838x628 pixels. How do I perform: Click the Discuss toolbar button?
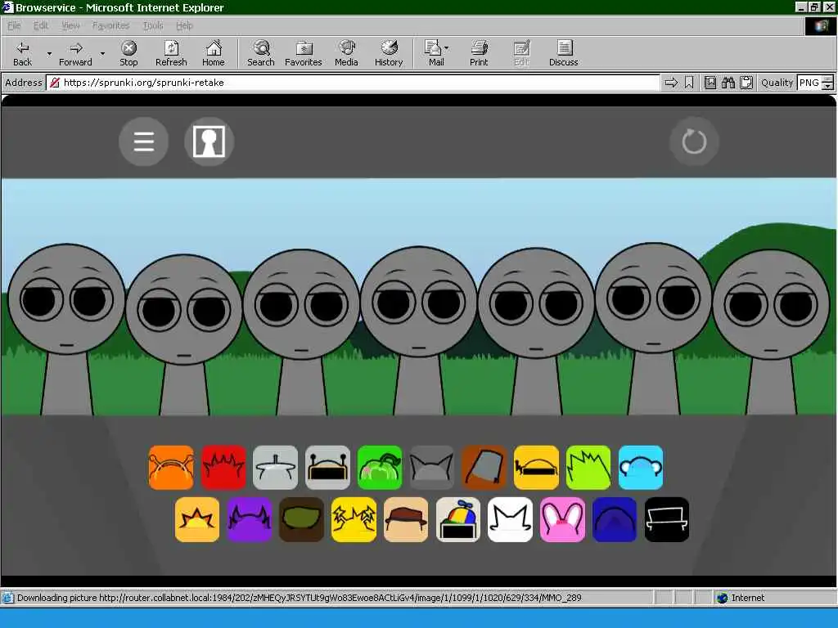(563, 53)
